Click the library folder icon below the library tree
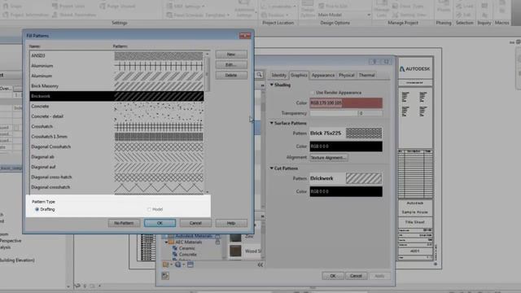Viewport: 521px width, 293px height. point(165,265)
